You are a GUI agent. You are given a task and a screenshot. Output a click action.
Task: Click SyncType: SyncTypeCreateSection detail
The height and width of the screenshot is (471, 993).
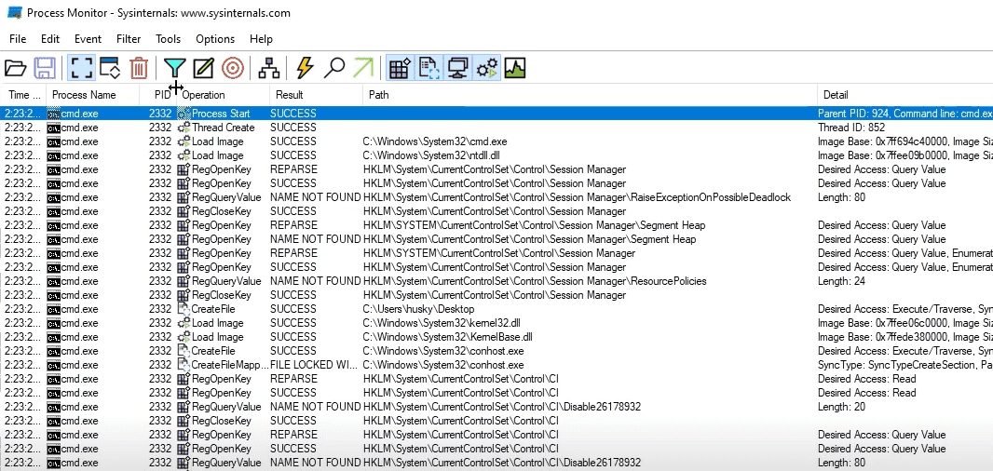905,365
